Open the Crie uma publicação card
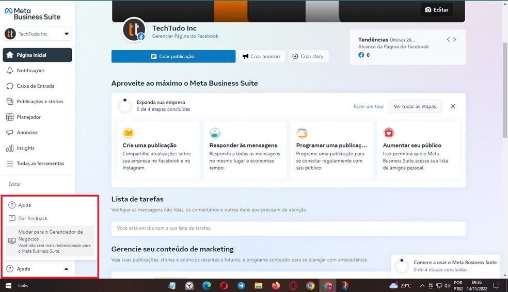This screenshot has height=292, width=508. click(x=158, y=150)
